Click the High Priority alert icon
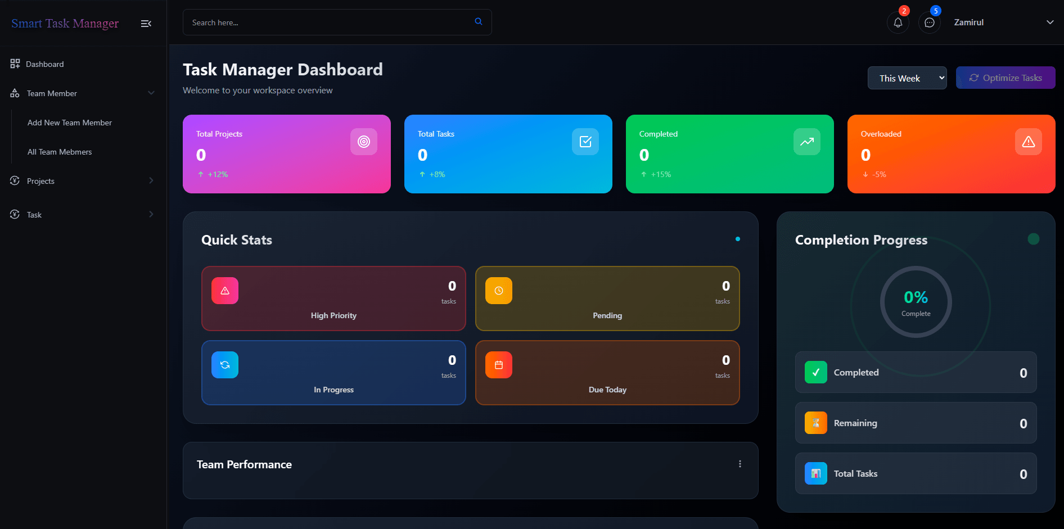Viewport: 1064px width, 529px height. click(x=224, y=290)
